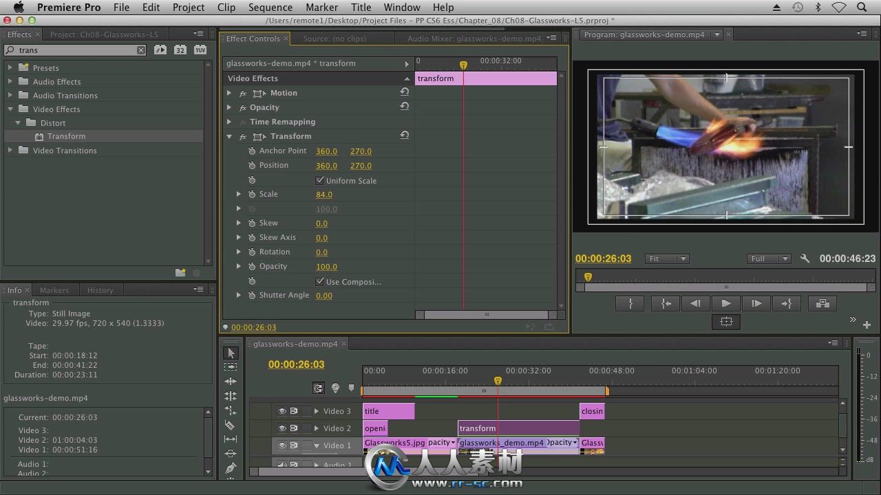Click the Program Monitor playhead marker

click(x=588, y=277)
